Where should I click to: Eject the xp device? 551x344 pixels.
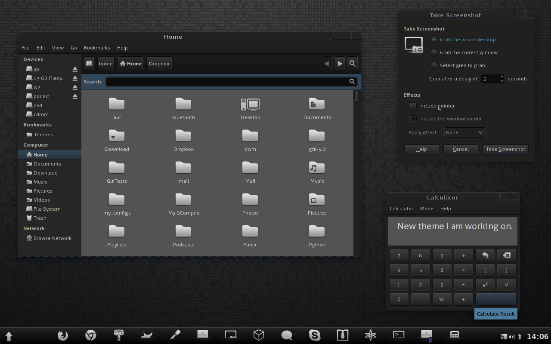pyautogui.click(x=75, y=69)
